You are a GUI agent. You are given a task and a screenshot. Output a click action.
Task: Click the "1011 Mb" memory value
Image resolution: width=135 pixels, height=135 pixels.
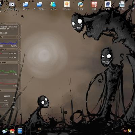tap(12, 54)
